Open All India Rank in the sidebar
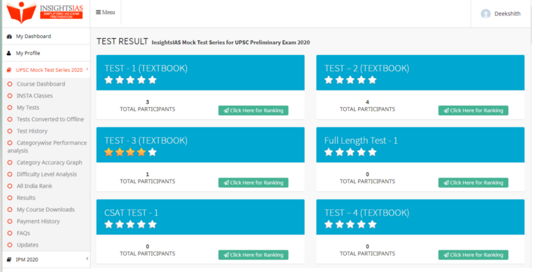The width and height of the screenshot is (539, 272). (x=34, y=186)
